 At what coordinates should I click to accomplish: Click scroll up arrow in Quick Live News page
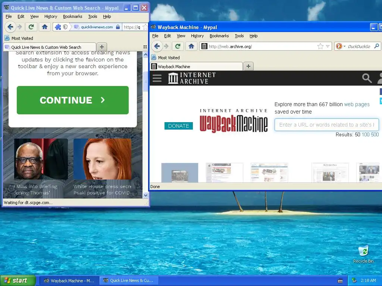click(145, 54)
